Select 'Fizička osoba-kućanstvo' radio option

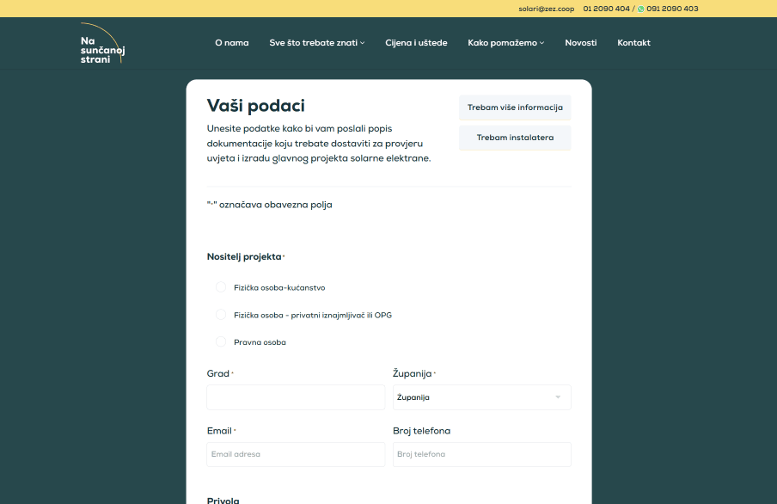tap(221, 287)
